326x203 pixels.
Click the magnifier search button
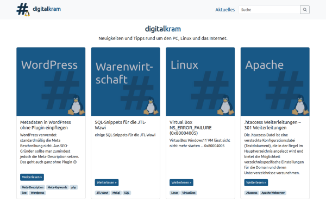click(305, 10)
